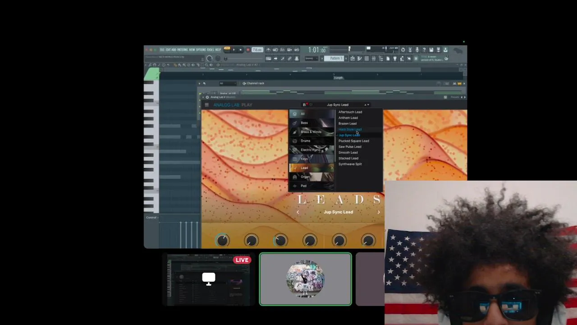Screen dimensions: 577x325
Task: Choose the Saw Pulse Lead preset
Action: [350, 147]
